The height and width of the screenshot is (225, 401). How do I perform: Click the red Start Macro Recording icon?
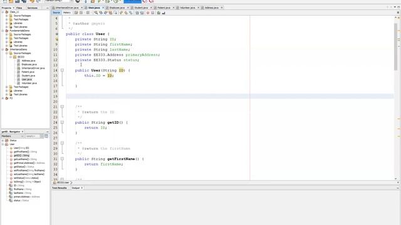click(148, 12)
